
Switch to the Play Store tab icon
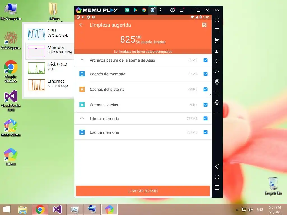136,10
